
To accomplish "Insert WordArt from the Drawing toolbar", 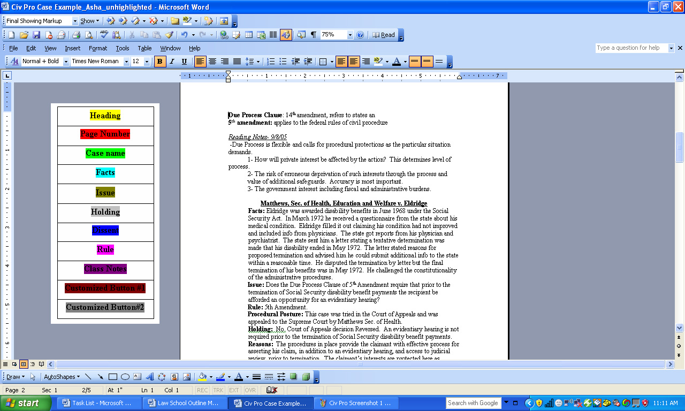I will (149, 377).
